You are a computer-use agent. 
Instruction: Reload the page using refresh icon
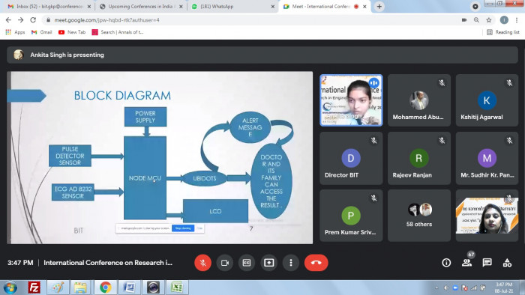tap(33, 20)
